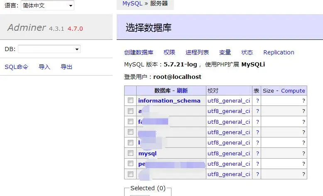Click the Compute link in Size column
Screen dimensions: 323x196
pyautogui.click(x=293, y=91)
